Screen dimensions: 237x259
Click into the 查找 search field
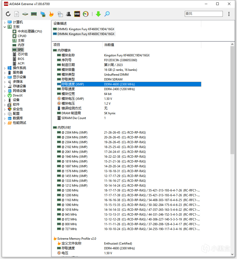tap(204, 14)
